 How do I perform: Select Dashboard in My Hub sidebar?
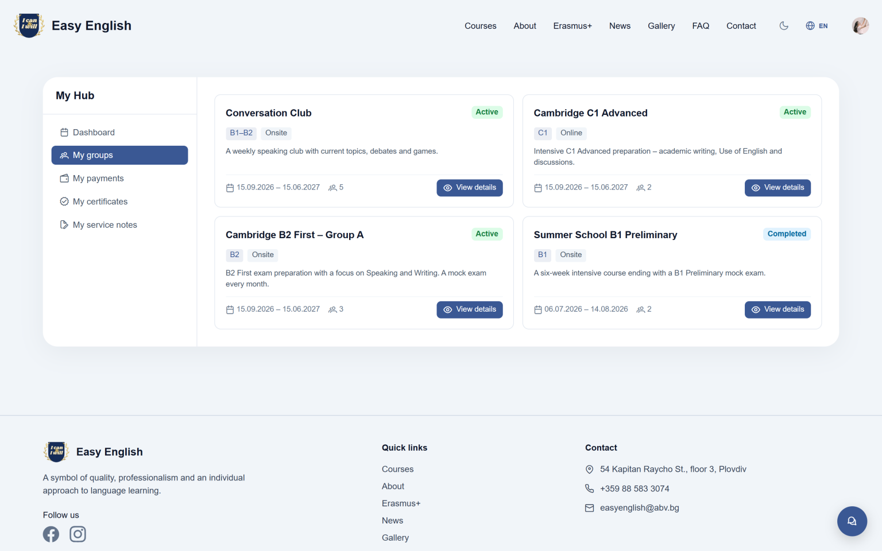[x=119, y=133]
